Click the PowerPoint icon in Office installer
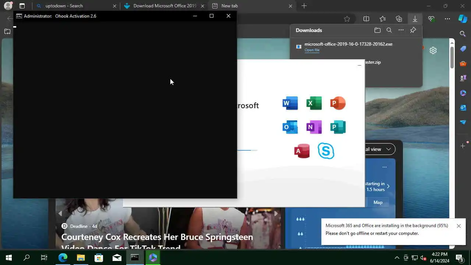Viewport: 471px width, 265px height. tap(338, 103)
